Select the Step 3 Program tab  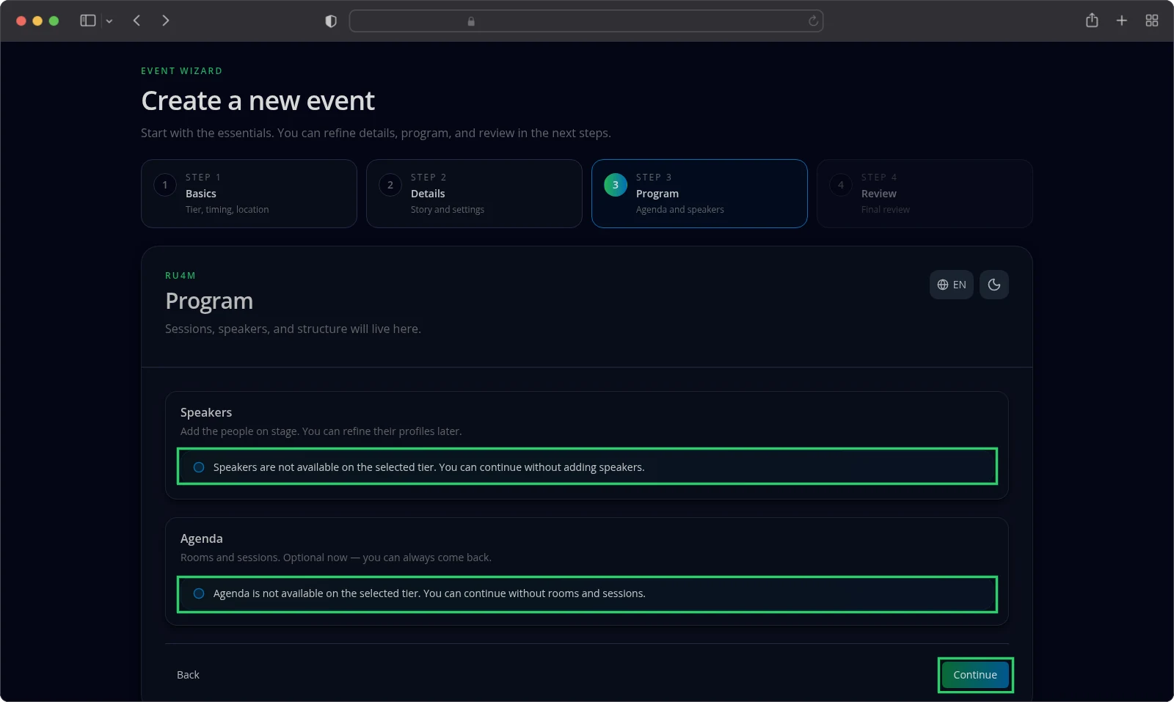699,194
